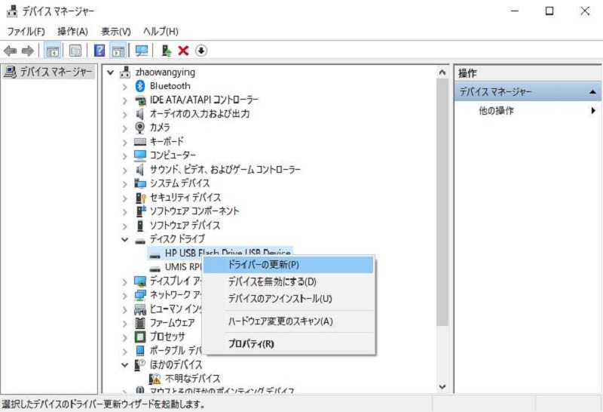Maximize the デバイス マネージャー window
Image resolution: width=603 pixels, height=412 pixels.
pos(549,11)
